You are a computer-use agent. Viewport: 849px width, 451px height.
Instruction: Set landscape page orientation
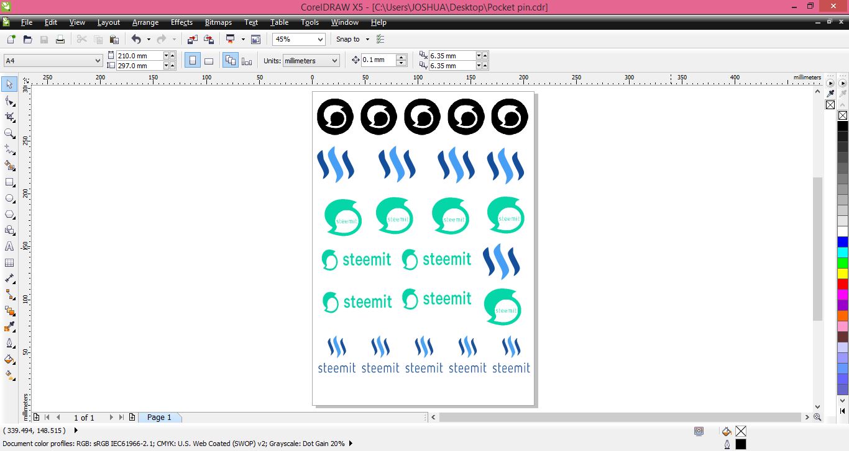point(209,60)
